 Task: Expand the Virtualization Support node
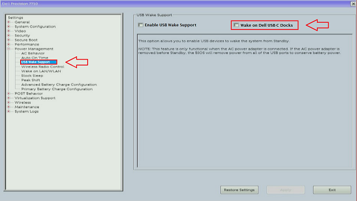point(9,98)
